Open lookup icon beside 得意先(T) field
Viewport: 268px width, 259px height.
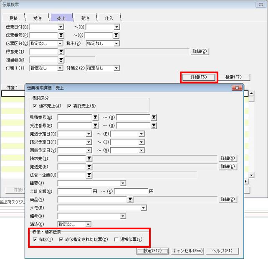coord(61,52)
